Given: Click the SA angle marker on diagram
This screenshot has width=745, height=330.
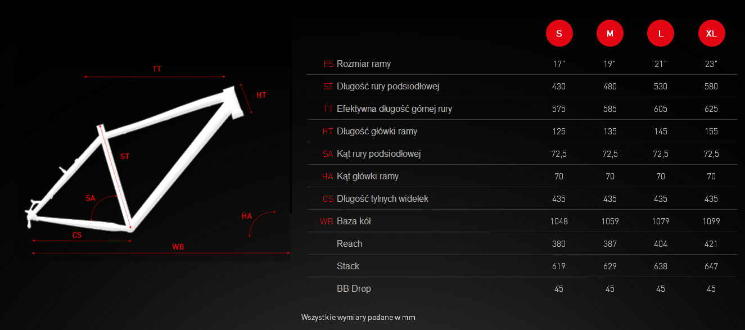Looking at the screenshot, I should pos(91,198).
